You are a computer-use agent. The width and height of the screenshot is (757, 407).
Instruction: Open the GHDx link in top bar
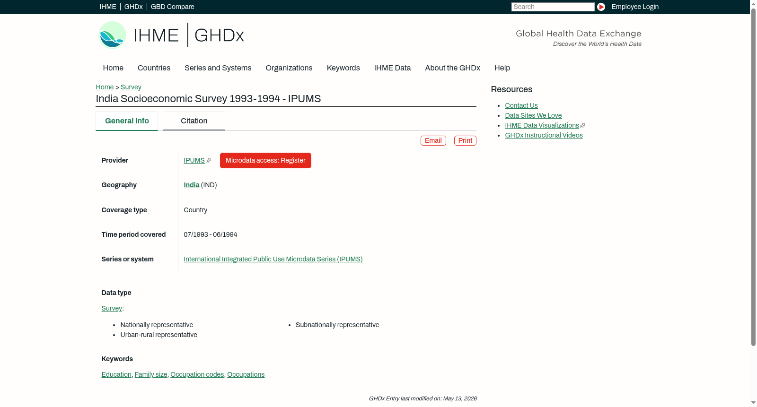pyautogui.click(x=133, y=7)
